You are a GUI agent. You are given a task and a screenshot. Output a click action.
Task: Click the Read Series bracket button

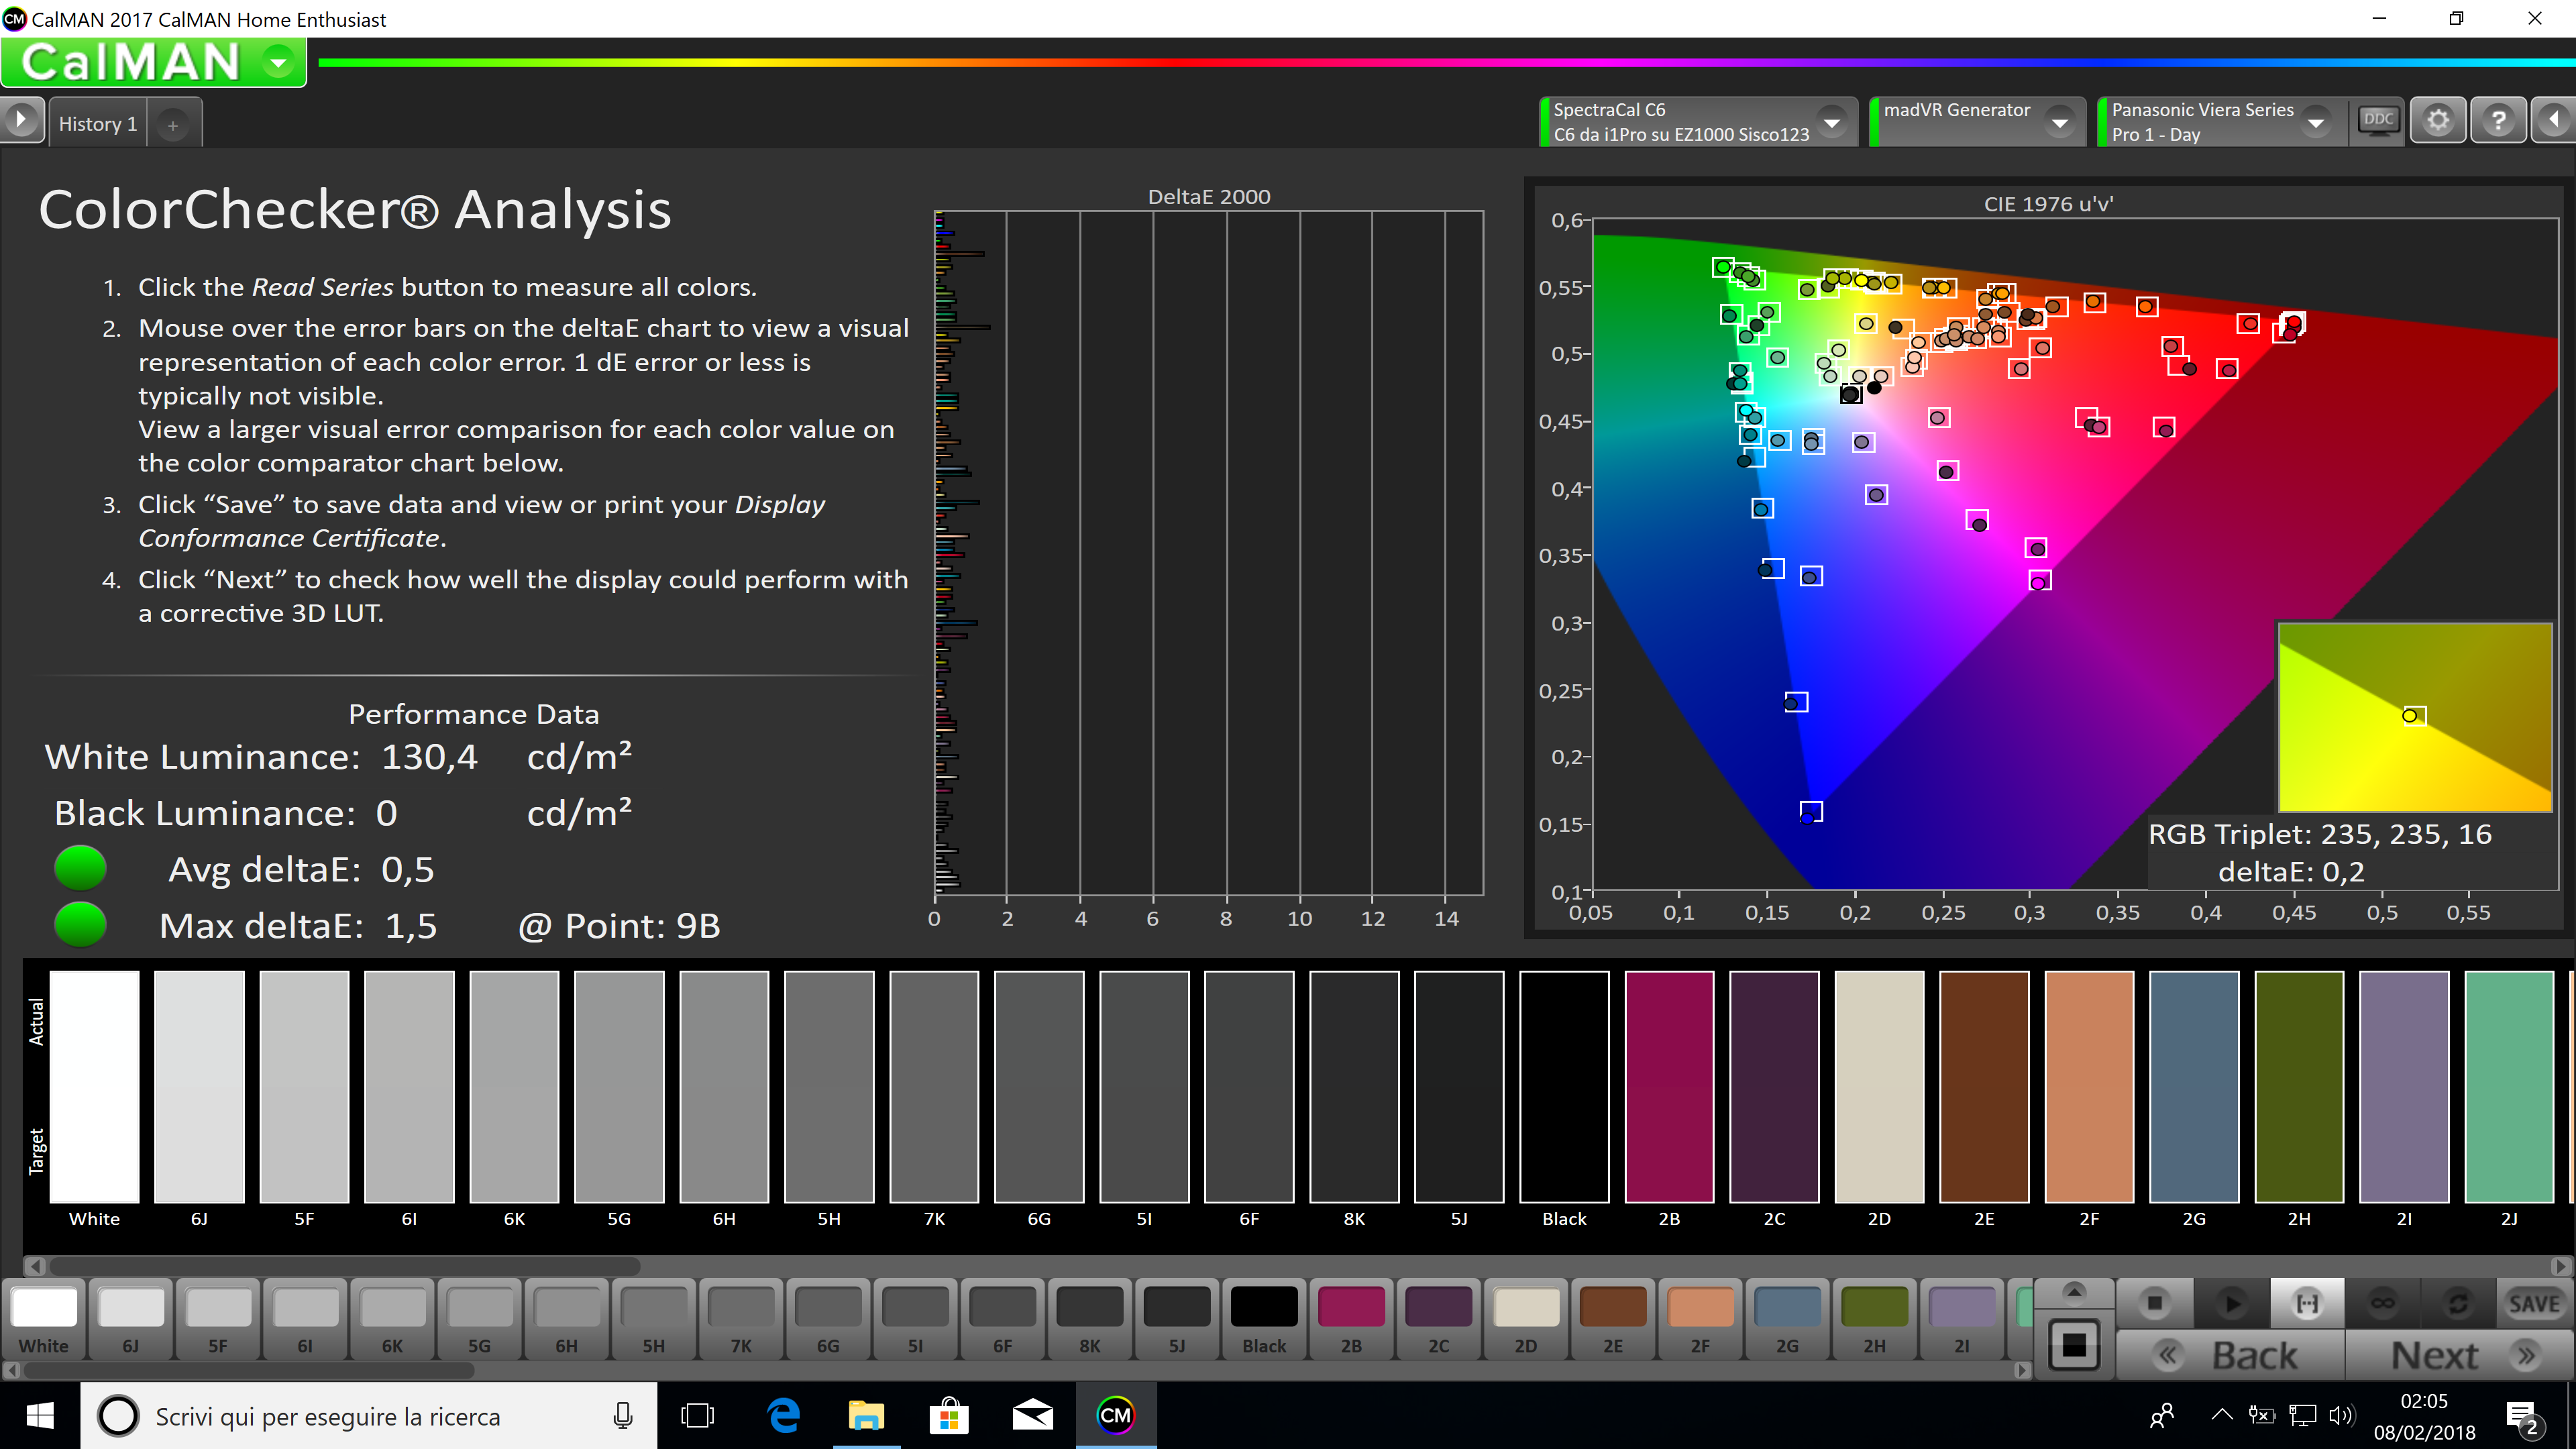click(2307, 1303)
